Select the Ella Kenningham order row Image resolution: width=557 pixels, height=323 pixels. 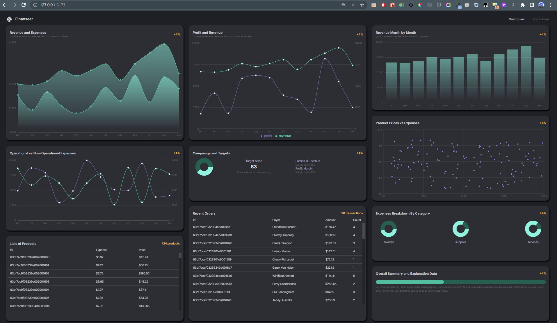click(276, 292)
